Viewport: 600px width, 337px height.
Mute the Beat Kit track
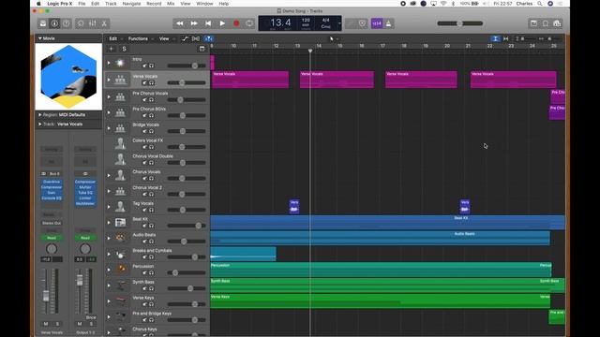144,226
